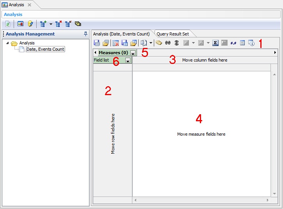The width and height of the screenshot is (283, 209).
Task: Click the add tree node icon with green plus
Action: click(x=43, y=24)
